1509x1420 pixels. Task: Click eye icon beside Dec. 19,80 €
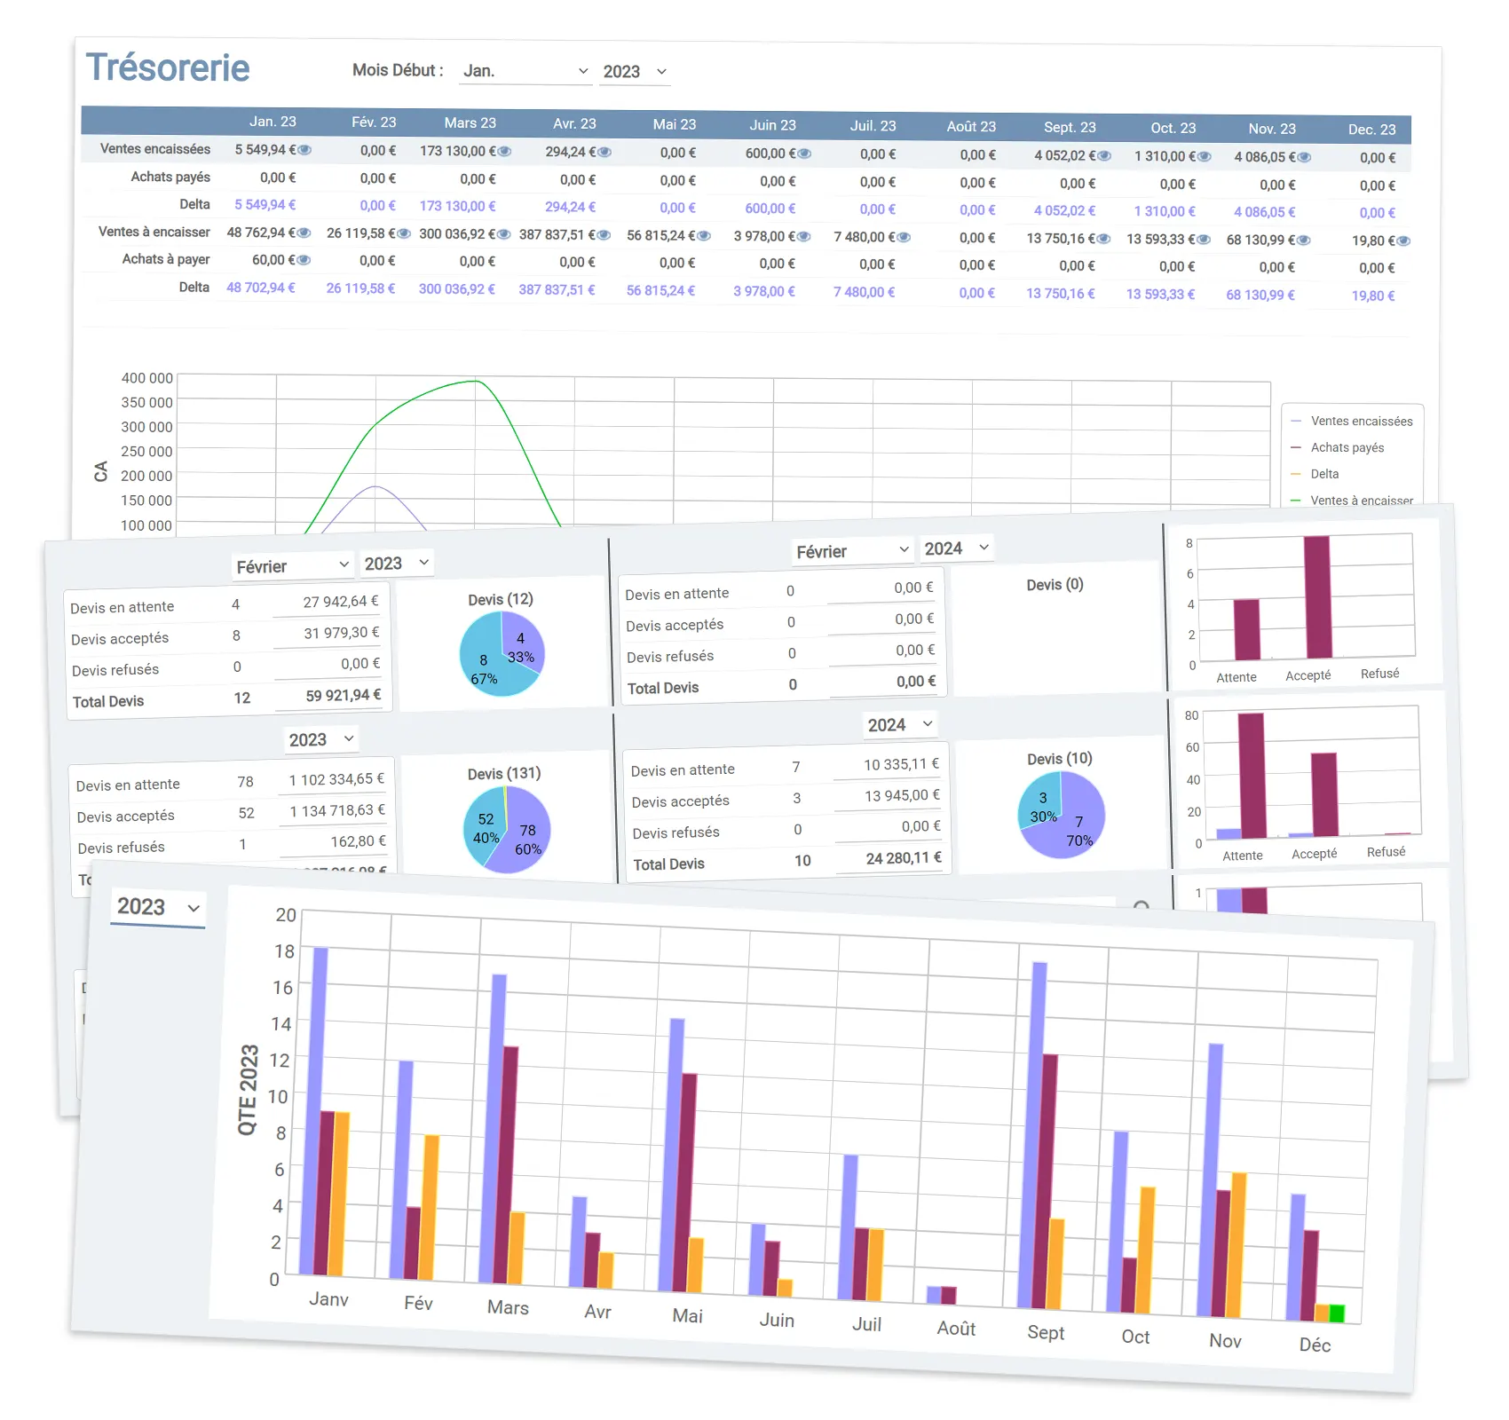(x=1403, y=241)
